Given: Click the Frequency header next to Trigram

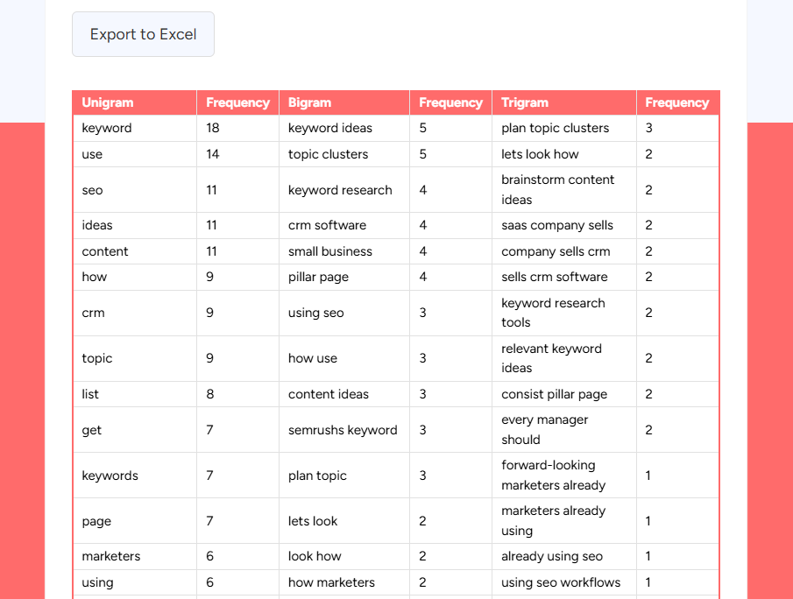Looking at the screenshot, I should 677,102.
